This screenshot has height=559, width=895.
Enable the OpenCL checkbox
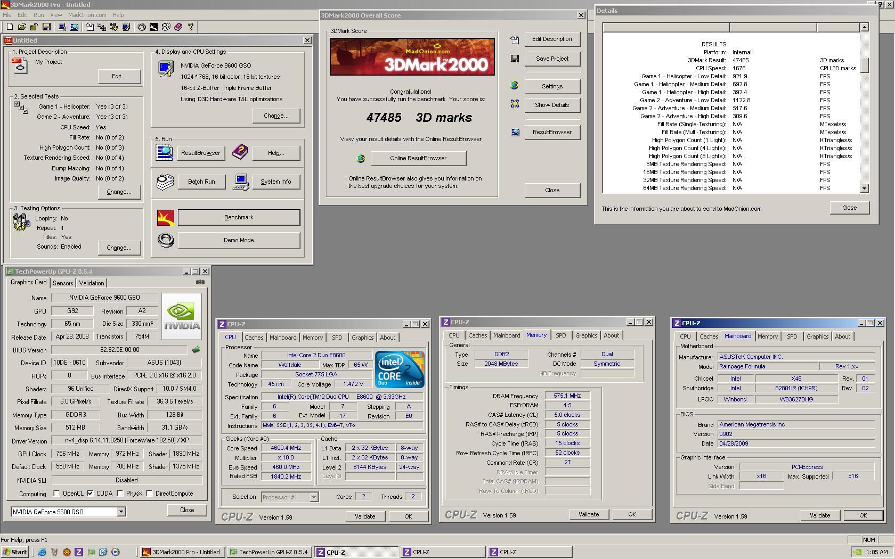click(x=56, y=494)
